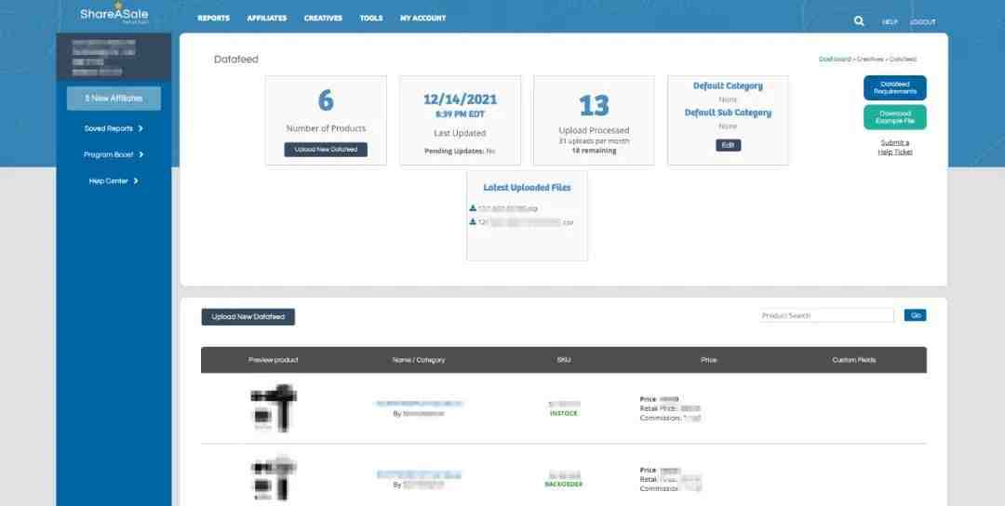Click the first product preview thumbnail

click(273, 406)
